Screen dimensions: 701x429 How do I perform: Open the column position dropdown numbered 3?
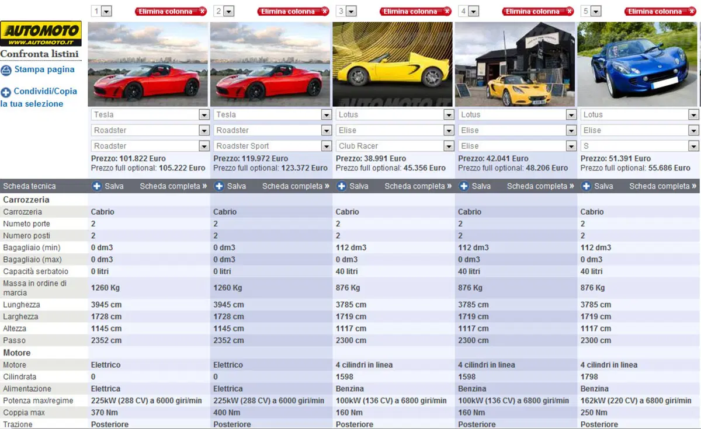point(346,11)
